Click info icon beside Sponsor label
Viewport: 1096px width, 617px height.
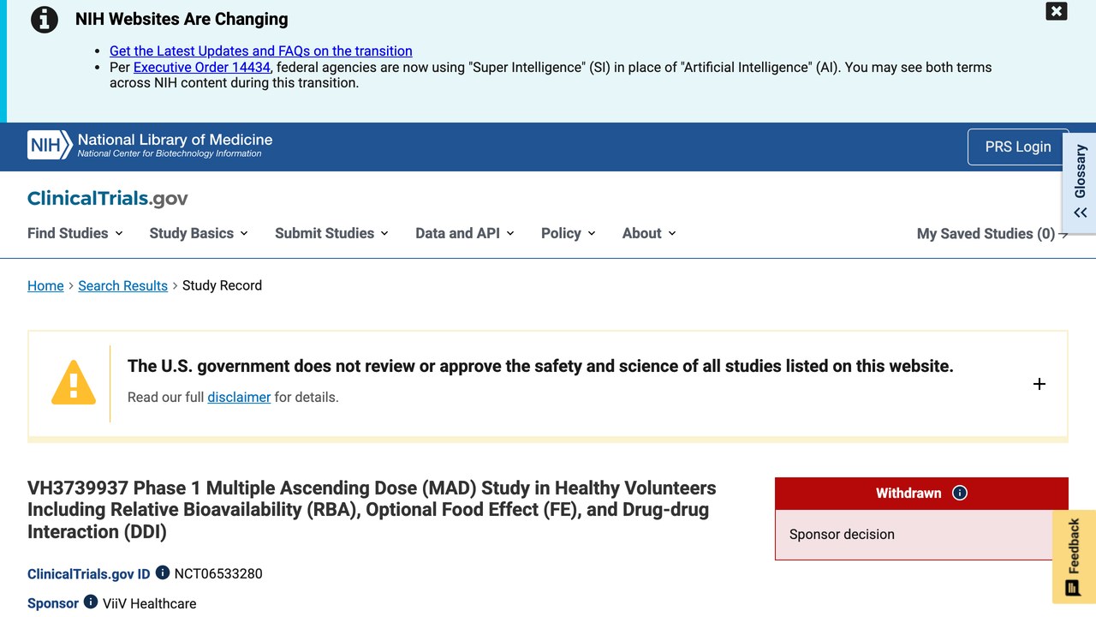[x=91, y=602]
